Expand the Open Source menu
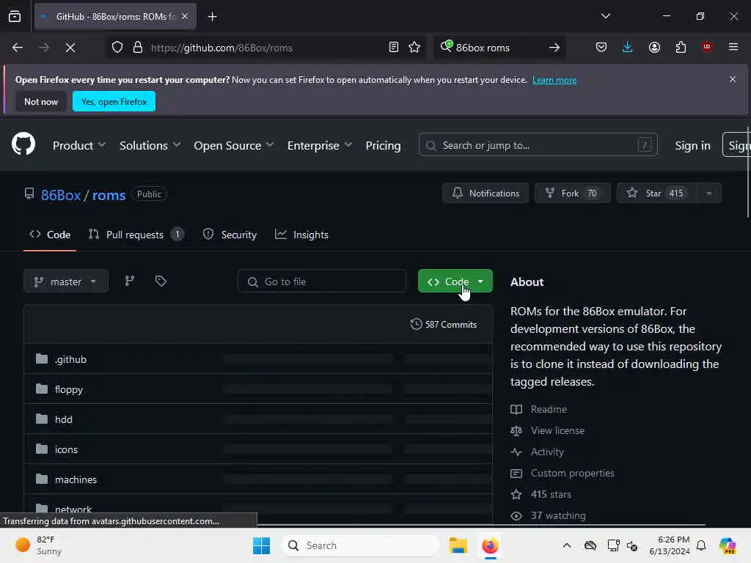This screenshot has height=563, width=751. pos(234,146)
